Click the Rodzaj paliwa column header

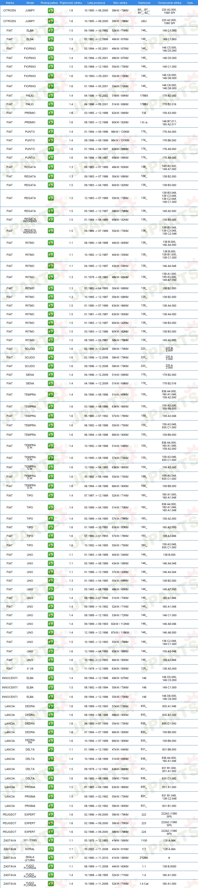point(49,3)
